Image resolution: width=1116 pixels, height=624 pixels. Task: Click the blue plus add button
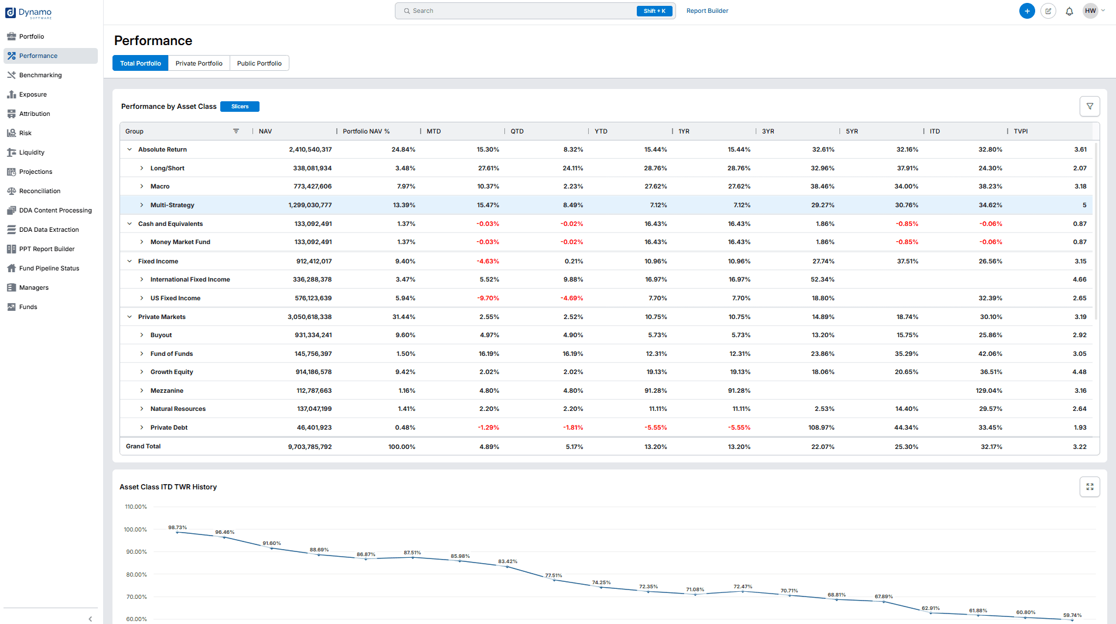coord(1027,11)
